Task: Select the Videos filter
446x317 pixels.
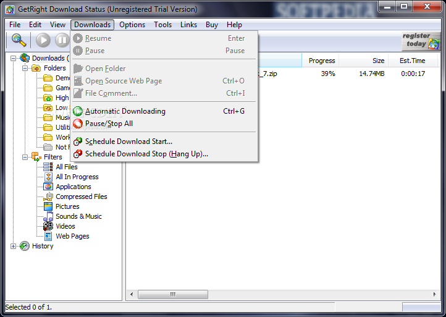Action: coord(65,226)
